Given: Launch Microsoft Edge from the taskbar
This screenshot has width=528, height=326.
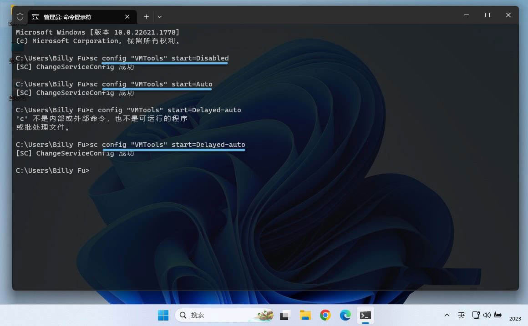Looking at the screenshot, I should 345,315.
